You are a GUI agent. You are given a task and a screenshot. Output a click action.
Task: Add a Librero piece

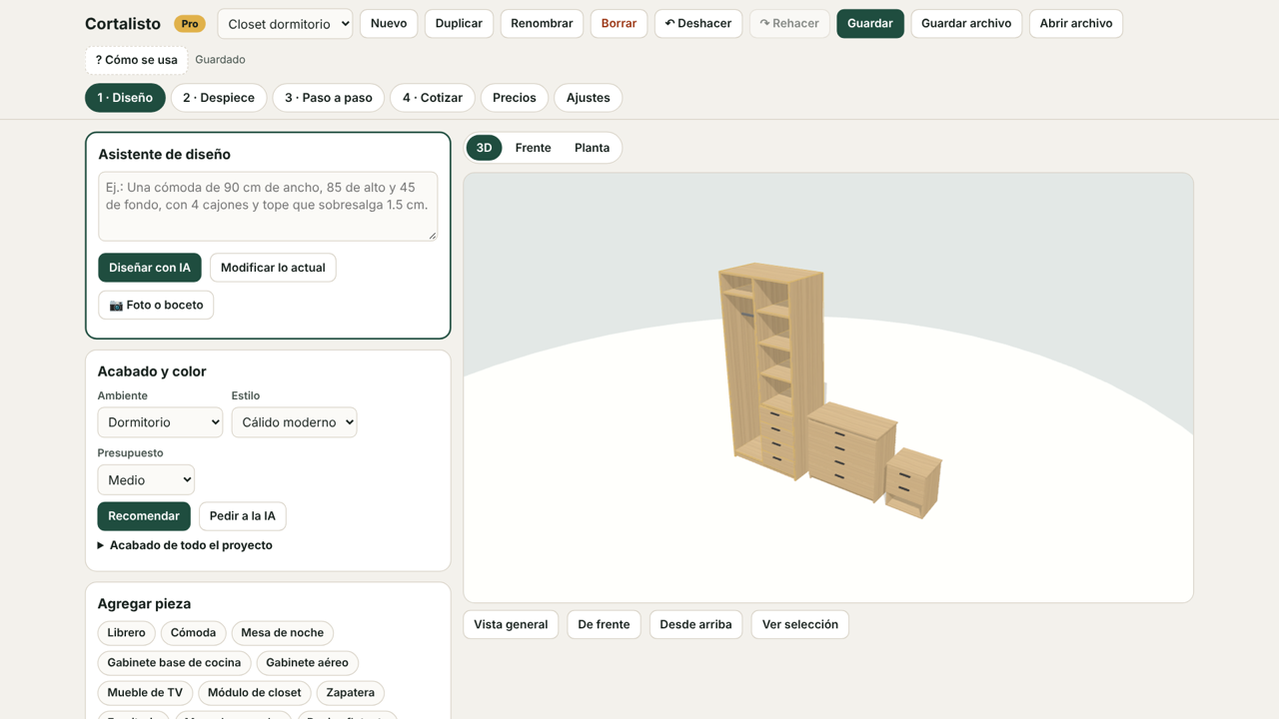126,633
